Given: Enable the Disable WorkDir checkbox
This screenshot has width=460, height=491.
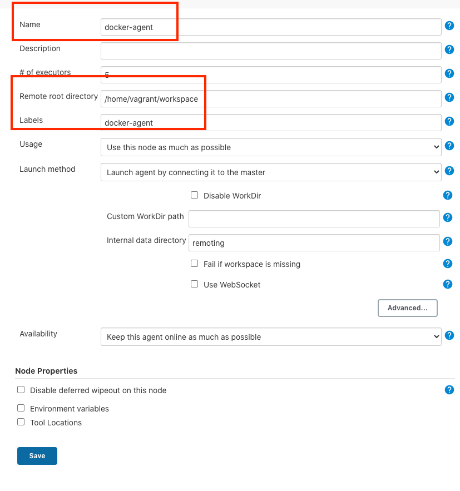Looking at the screenshot, I should coord(194,195).
